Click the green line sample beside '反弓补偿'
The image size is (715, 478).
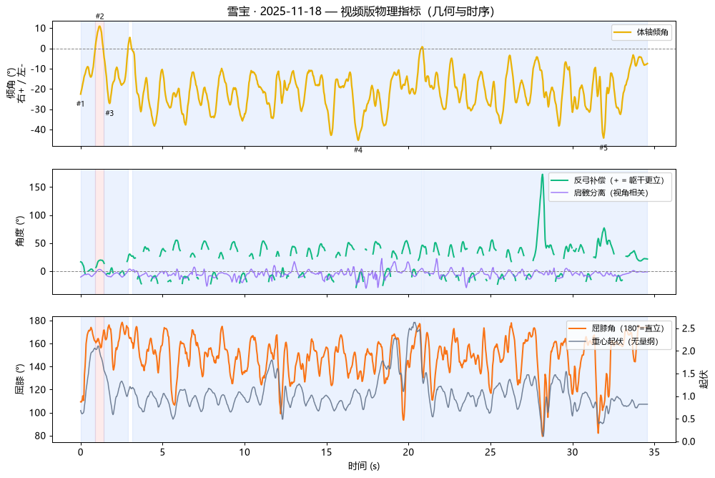pyautogui.click(x=560, y=180)
